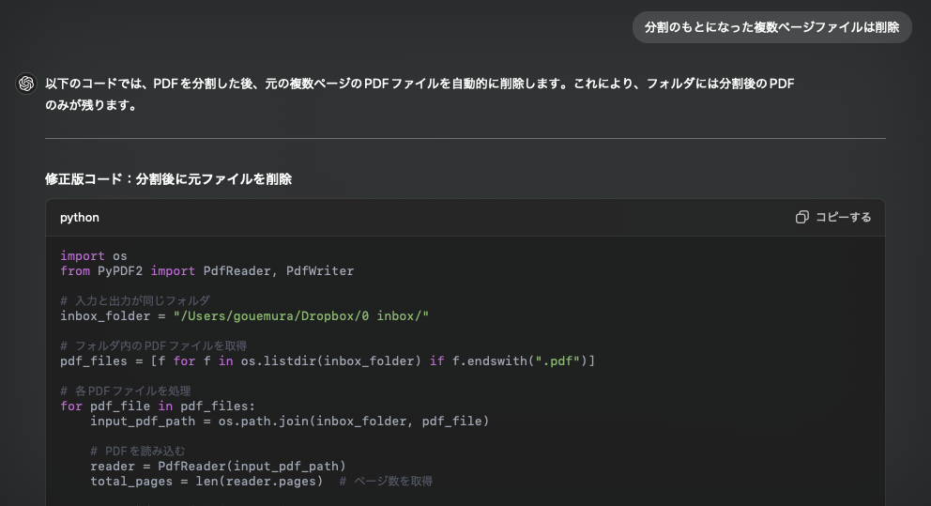Click the 'for pdf_file in pdf_files:' line
931x506 pixels.
158,406
